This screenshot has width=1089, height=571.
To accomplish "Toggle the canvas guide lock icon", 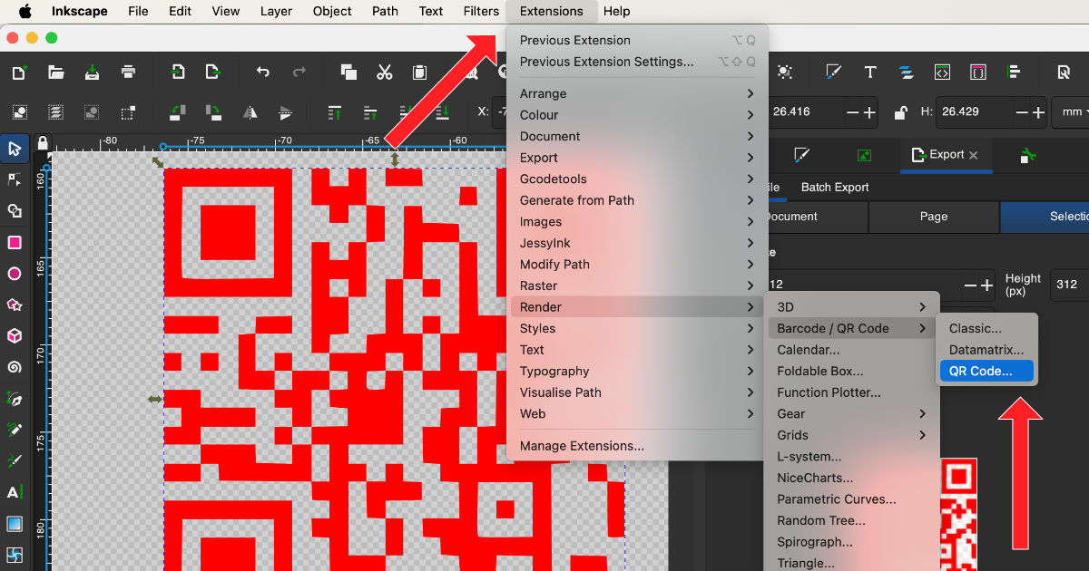I will coord(43,143).
